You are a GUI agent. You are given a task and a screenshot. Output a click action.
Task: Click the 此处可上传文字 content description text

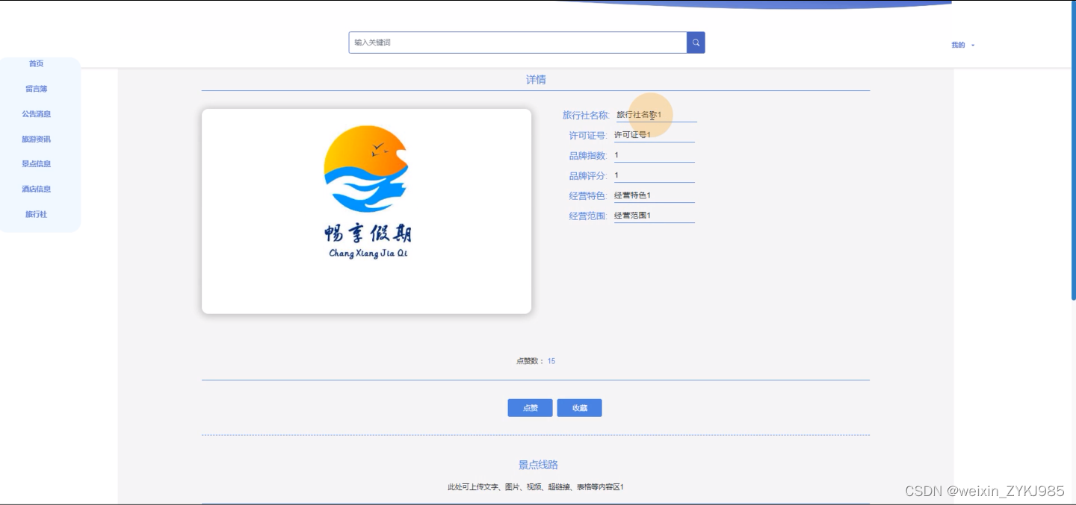[536, 487]
